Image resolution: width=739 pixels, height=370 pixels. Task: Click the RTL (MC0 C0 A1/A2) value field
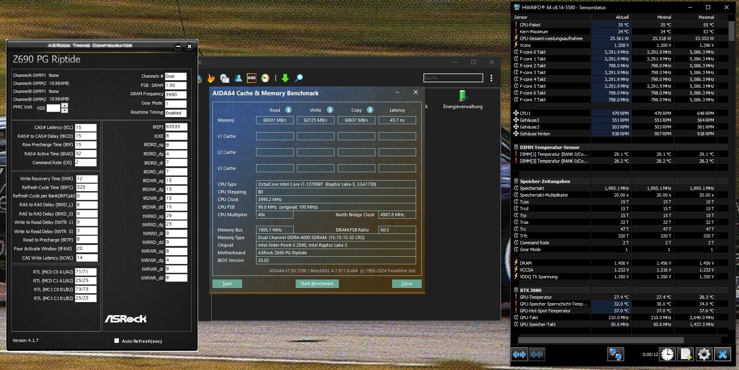(86, 272)
